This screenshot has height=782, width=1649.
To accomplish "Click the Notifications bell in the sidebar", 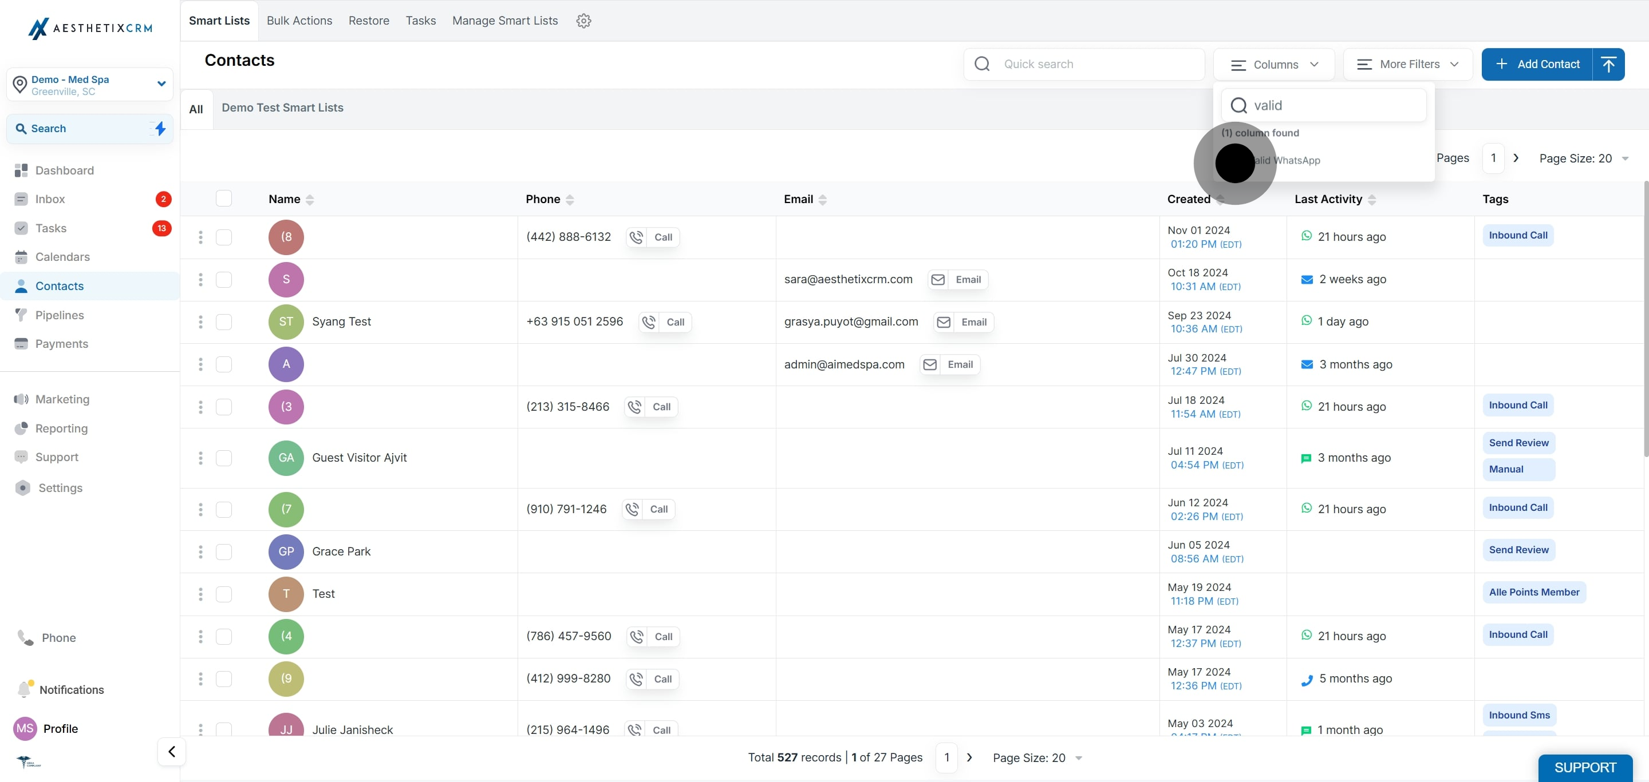I will coord(24,689).
